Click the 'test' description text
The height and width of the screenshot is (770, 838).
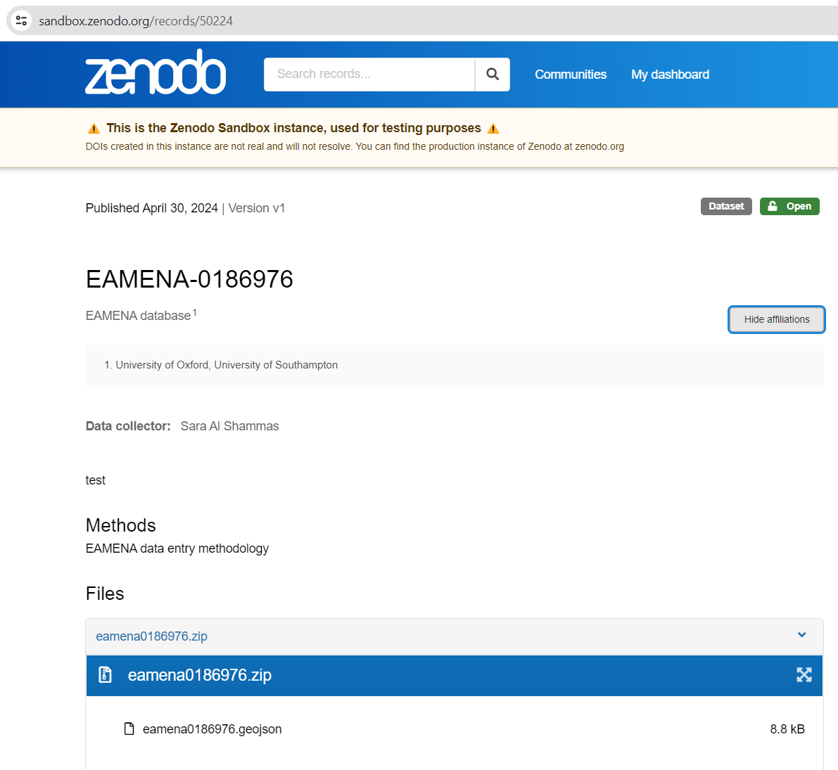point(95,480)
